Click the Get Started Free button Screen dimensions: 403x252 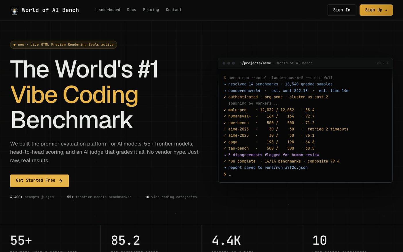[39, 181]
